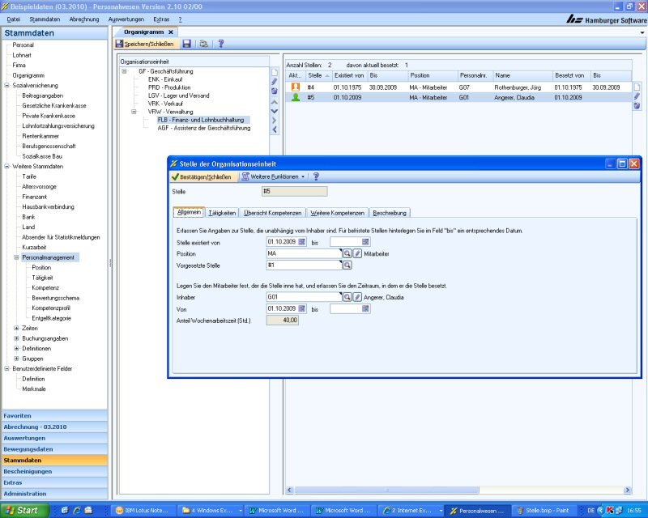The height and width of the screenshot is (518, 648).
Task: Switch to Stelle.bmp - Paint taskbar item
Action: (543, 511)
